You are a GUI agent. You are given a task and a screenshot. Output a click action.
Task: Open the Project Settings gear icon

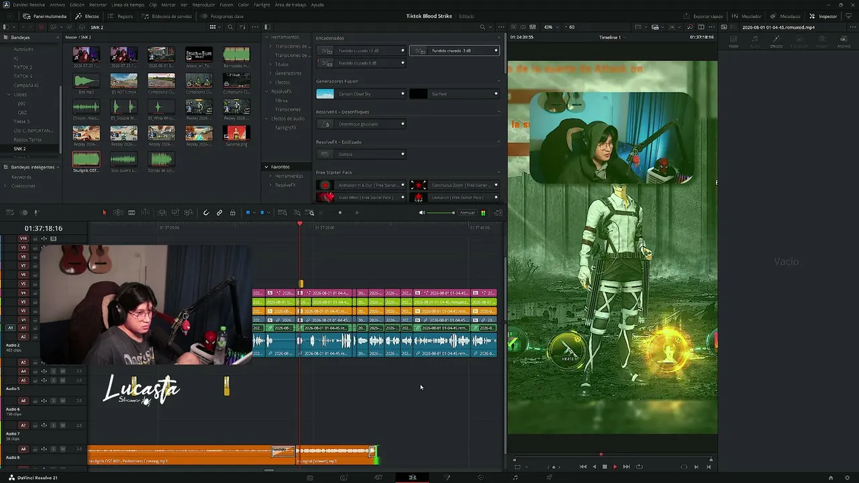[847, 478]
